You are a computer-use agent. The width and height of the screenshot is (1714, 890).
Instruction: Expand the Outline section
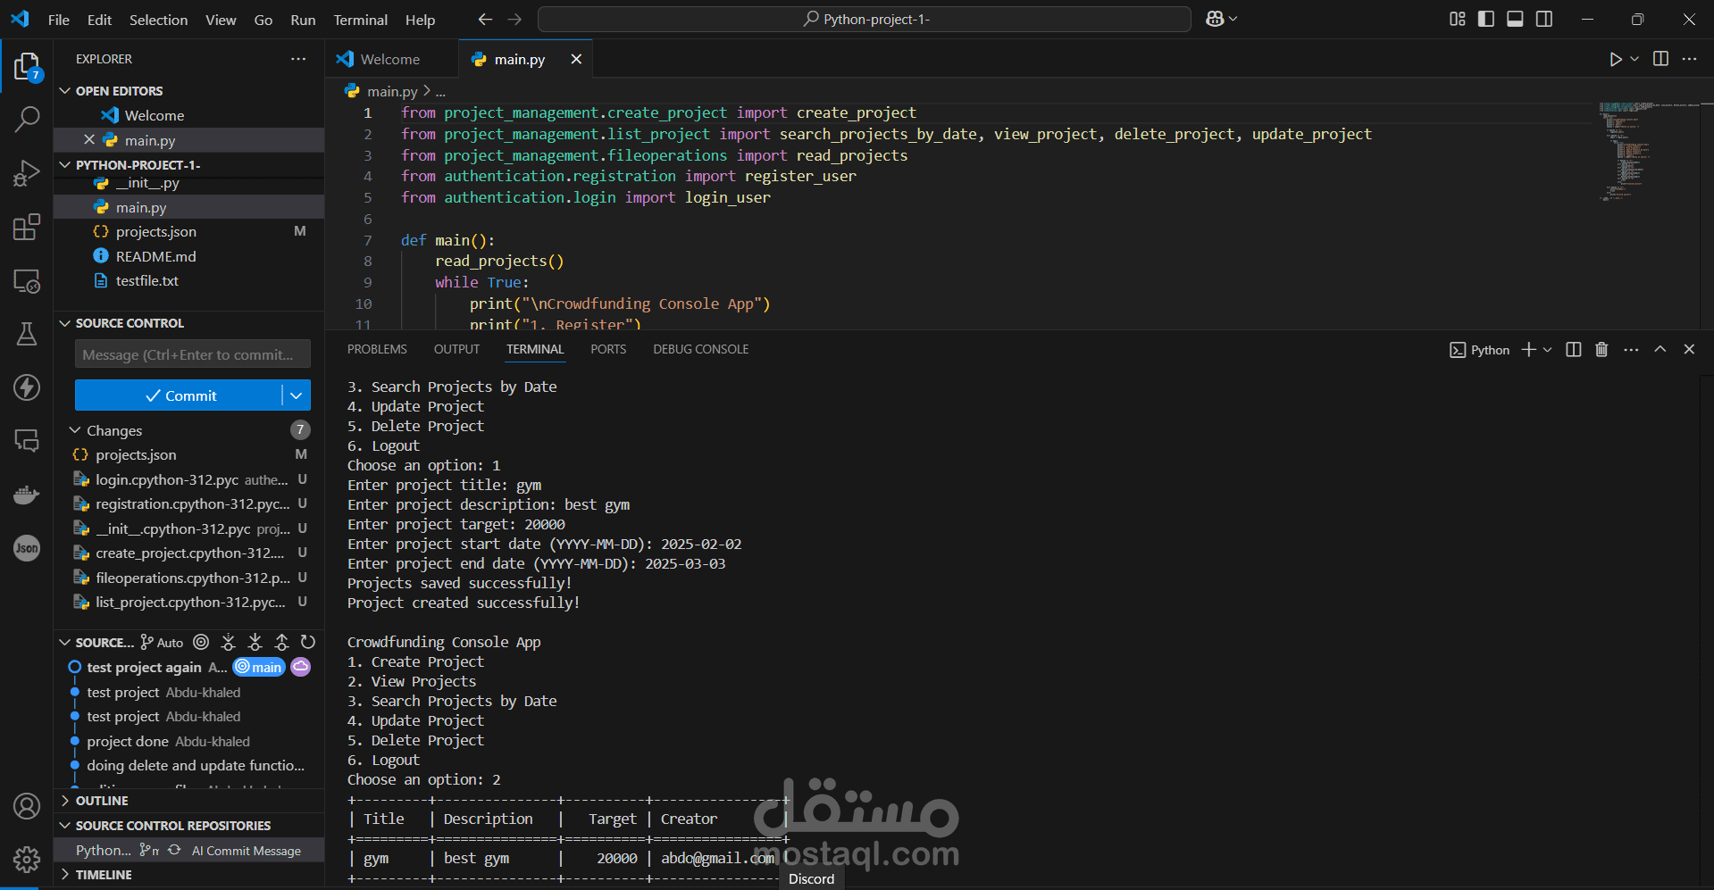(65, 801)
